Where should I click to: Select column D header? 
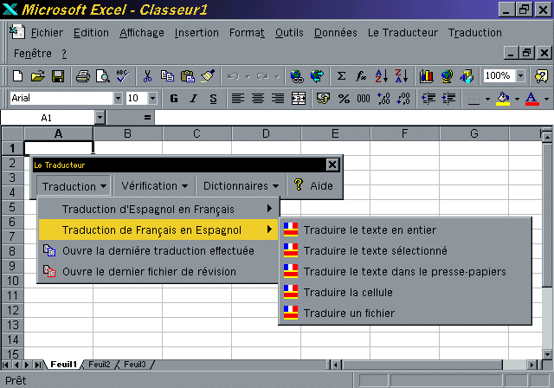[x=266, y=133]
